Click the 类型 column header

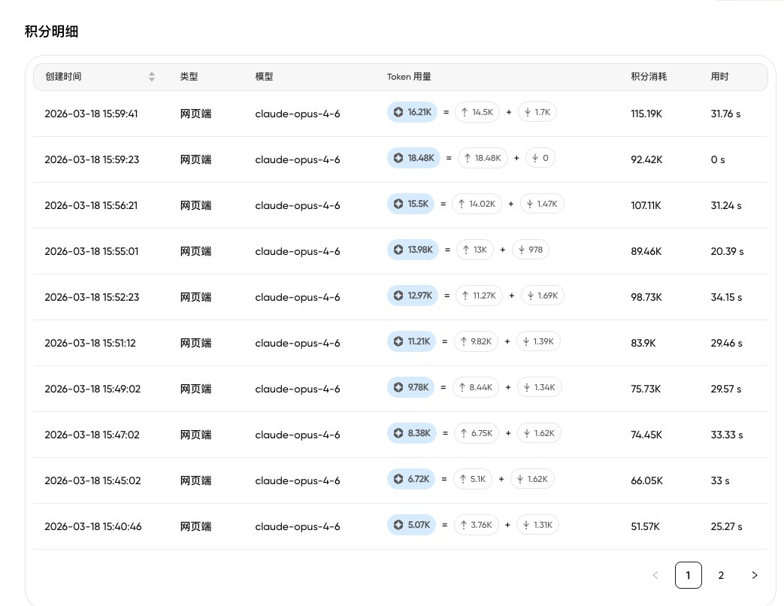(x=189, y=77)
